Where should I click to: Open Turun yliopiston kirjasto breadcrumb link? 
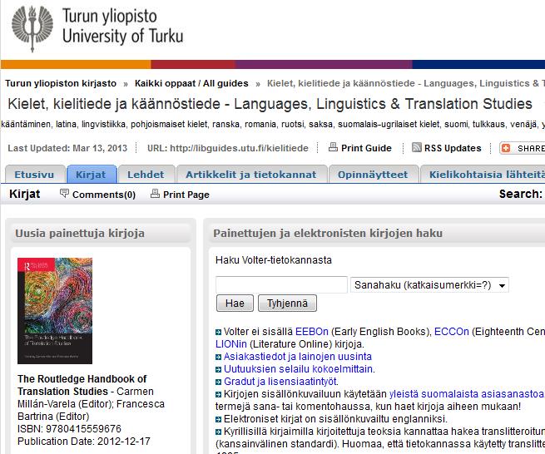pos(61,83)
